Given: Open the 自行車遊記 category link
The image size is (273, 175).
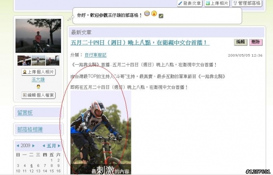Looking at the screenshot, I should coord(96,55).
